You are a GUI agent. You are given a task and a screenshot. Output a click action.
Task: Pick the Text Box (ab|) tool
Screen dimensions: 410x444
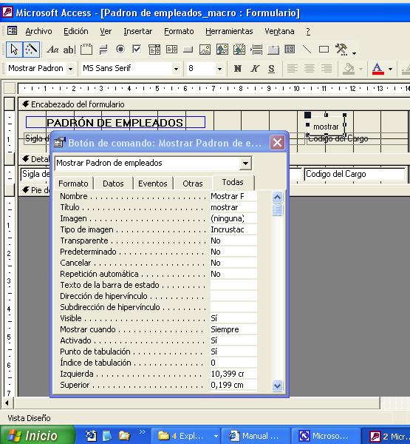tap(69, 50)
